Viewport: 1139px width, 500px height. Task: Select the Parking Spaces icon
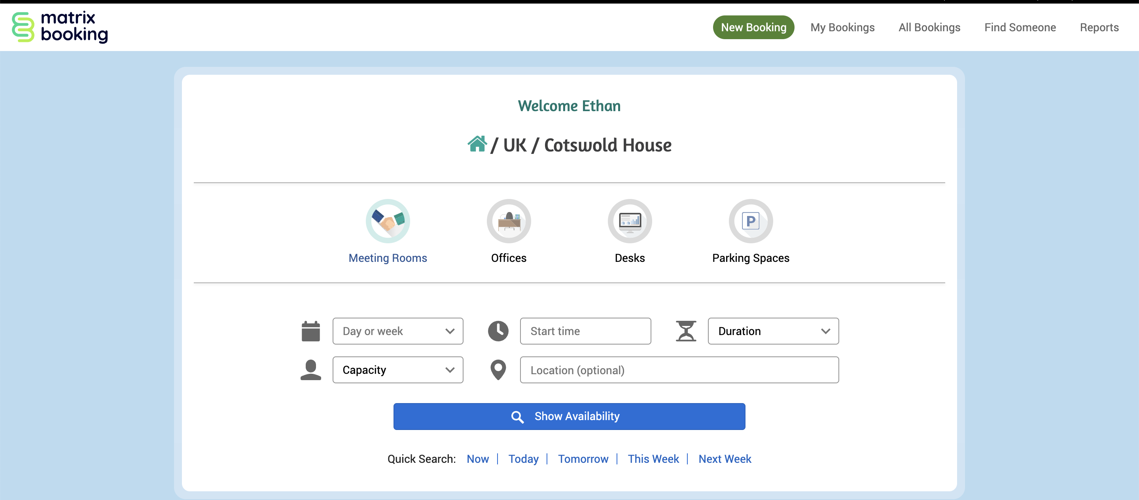(750, 221)
